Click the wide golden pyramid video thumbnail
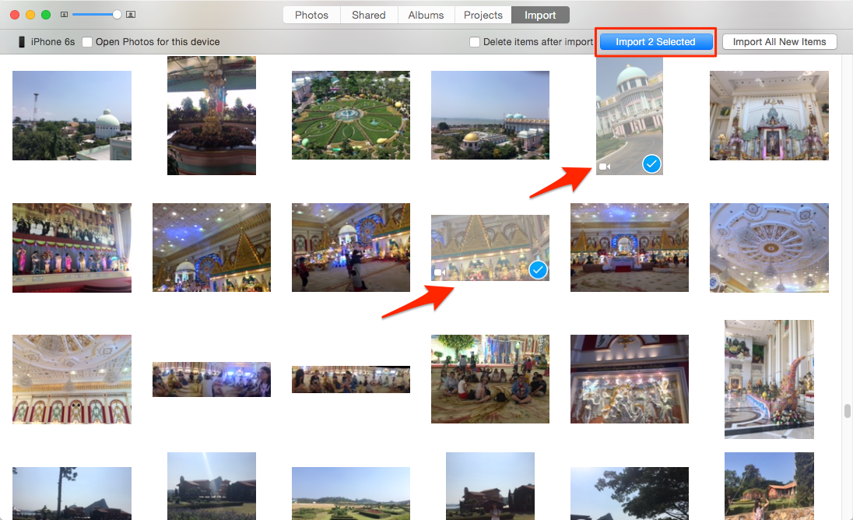Viewport: 853px width, 520px height. pos(490,248)
